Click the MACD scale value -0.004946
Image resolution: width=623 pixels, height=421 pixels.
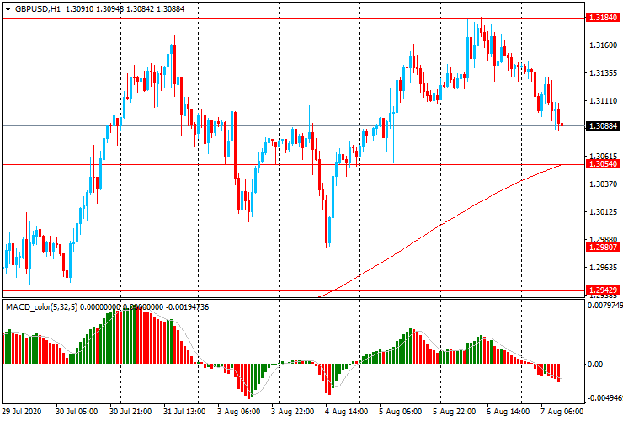point(604,398)
